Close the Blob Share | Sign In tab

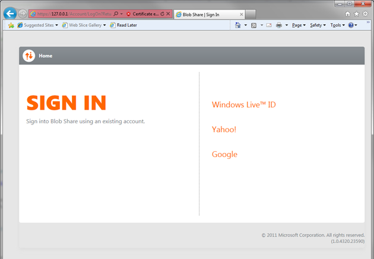[x=242, y=15]
